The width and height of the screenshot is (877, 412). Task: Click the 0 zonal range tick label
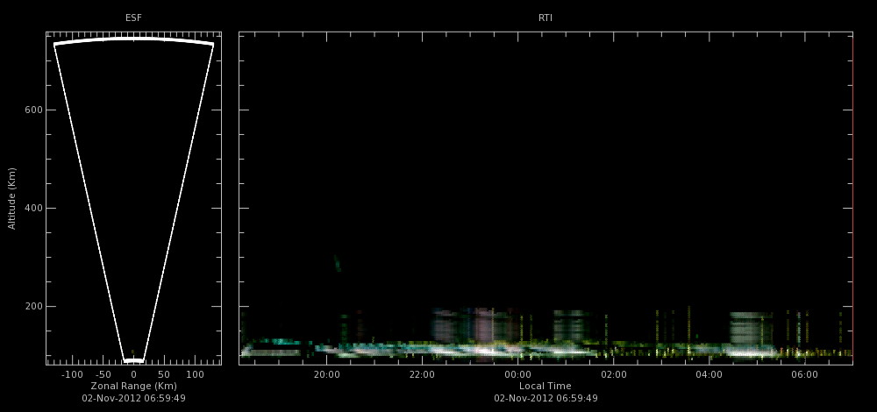133,374
